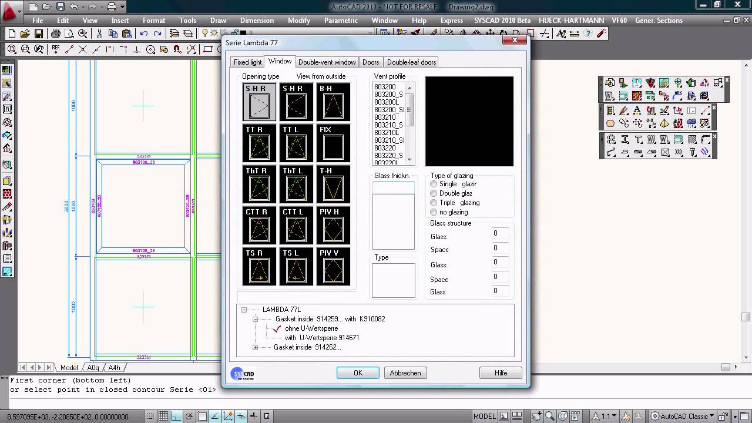The height and width of the screenshot is (423, 752).
Task: Select the CTT L opening type
Action: pos(296,225)
